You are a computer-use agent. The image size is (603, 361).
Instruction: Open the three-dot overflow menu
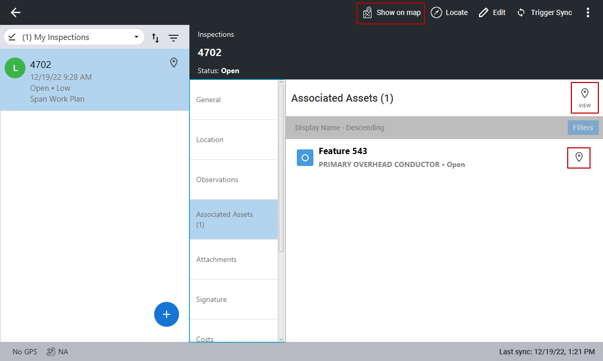coord(587,12)
